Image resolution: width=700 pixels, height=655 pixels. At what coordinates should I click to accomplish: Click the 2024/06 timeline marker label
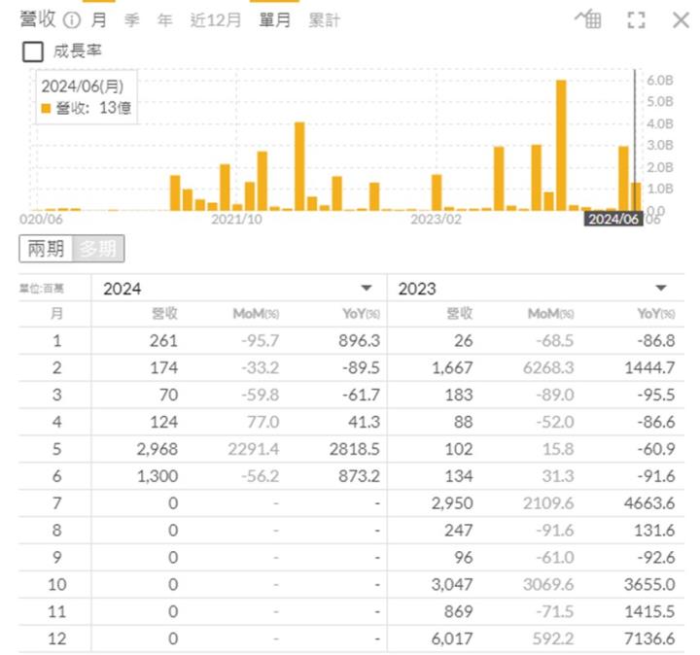point(613,220)
